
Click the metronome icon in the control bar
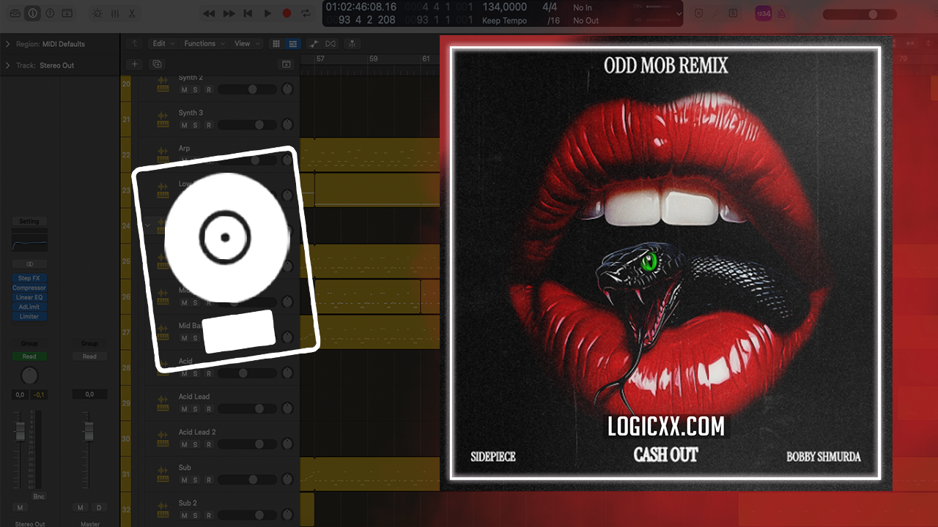coord(781,13)
